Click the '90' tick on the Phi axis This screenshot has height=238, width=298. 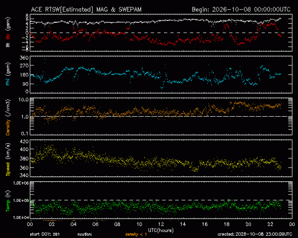[25, 84]
